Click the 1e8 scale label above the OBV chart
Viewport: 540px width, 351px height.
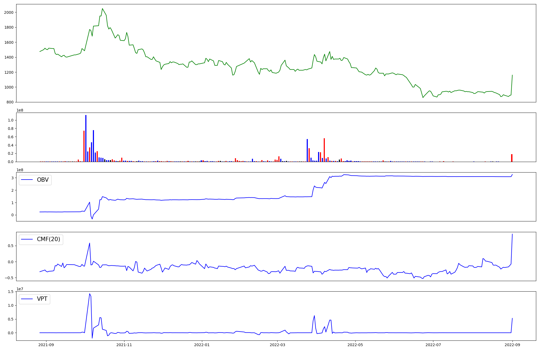[20, 170]
